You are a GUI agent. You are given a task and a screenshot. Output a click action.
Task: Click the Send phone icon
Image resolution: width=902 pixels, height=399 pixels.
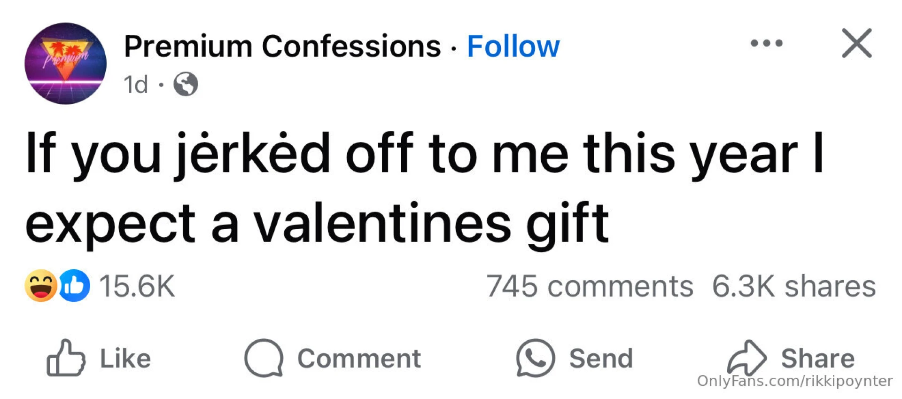[x=535, y=359]
